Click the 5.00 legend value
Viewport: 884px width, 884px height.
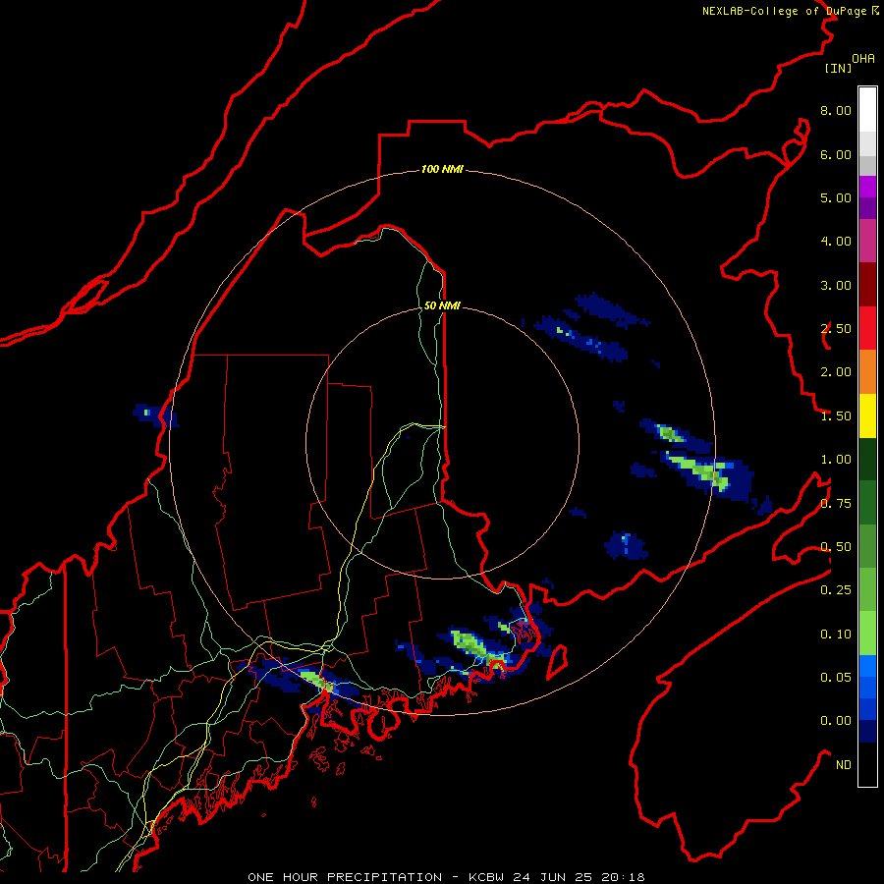coord(836,197)
